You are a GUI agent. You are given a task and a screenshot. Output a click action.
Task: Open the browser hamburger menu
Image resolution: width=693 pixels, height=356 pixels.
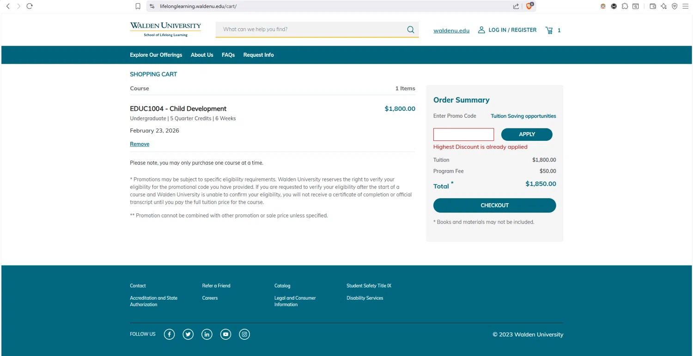point(686,6)
